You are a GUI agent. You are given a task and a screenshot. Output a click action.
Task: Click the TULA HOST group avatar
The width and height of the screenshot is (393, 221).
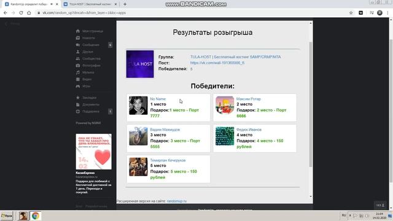coord(140,64)
